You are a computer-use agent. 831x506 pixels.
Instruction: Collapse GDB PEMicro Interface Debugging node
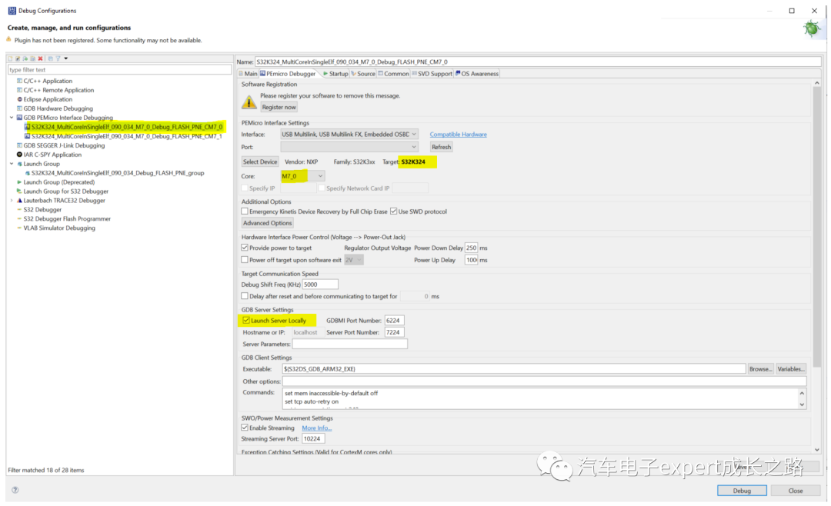12,118
